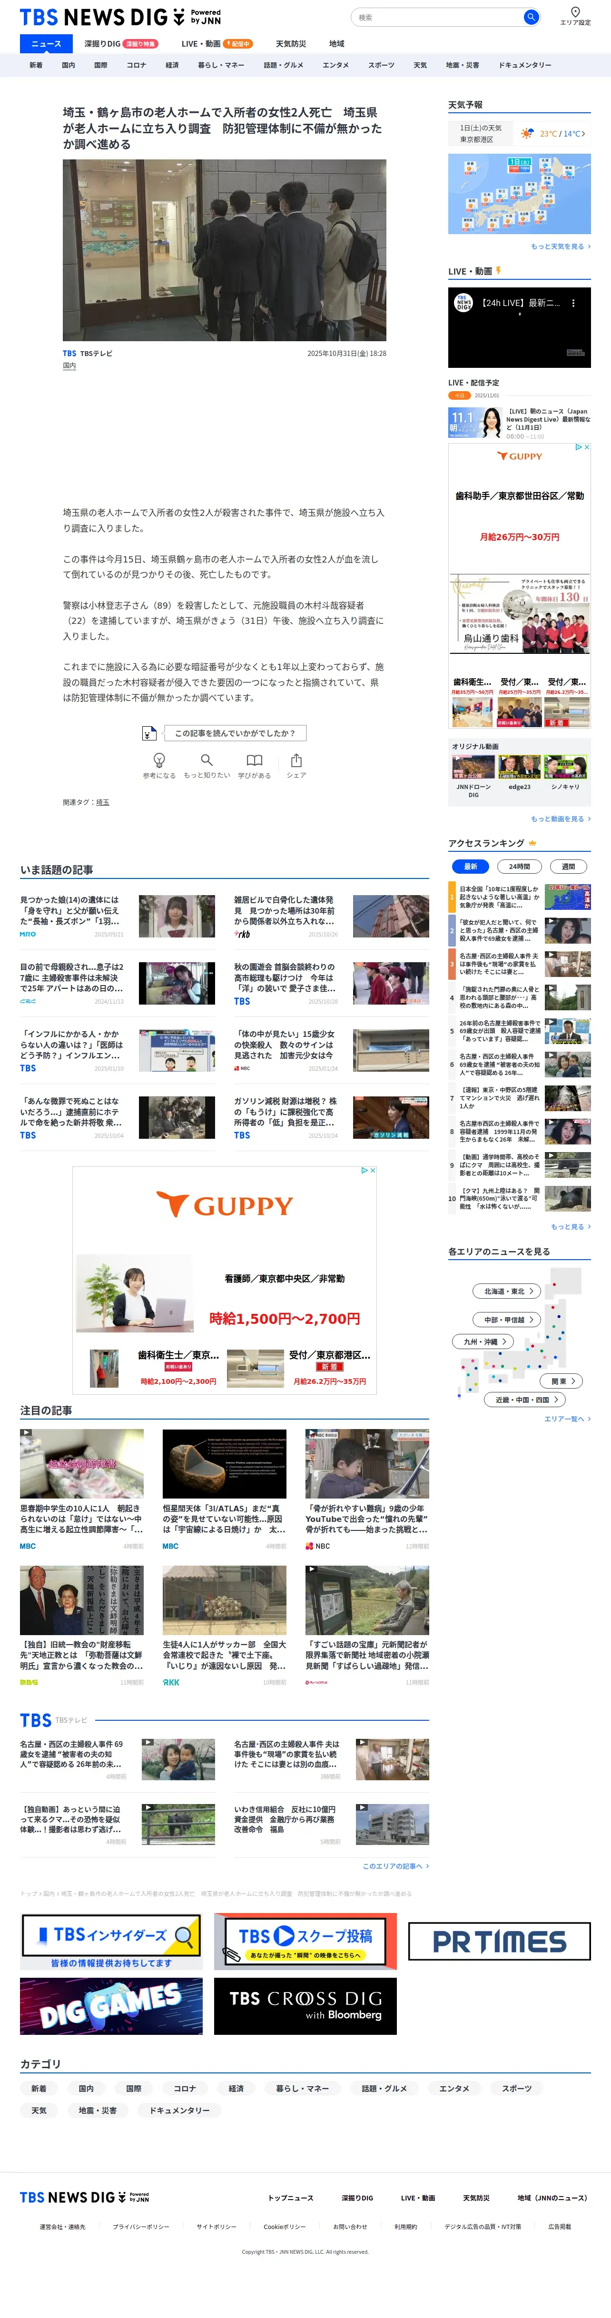Open article 恒星間天体 3I/ATLAS
This screenshot has width=611, height=2318.
pyautogui.click(x=224, y=1490)
